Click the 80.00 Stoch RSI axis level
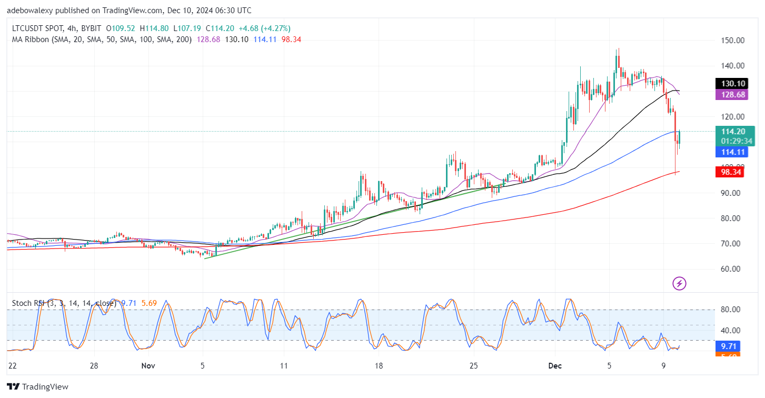Image resolution: width=765 pixels, height=398 pixels. 730,310
